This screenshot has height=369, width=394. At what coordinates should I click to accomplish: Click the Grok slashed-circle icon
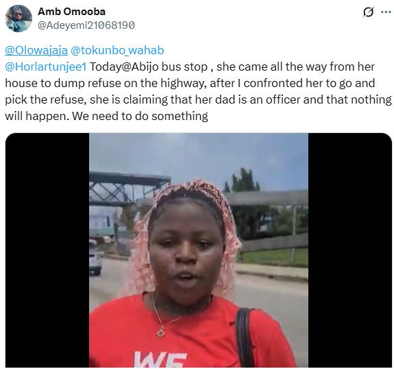[x=368, y=12]
